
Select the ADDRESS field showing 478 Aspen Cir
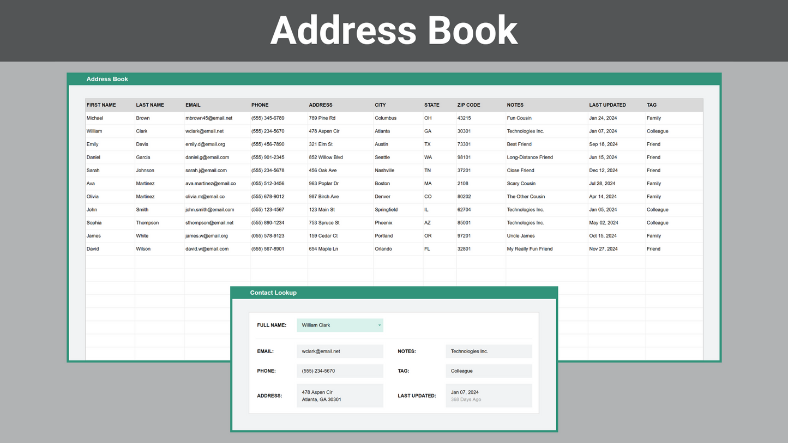coord(339,396)
